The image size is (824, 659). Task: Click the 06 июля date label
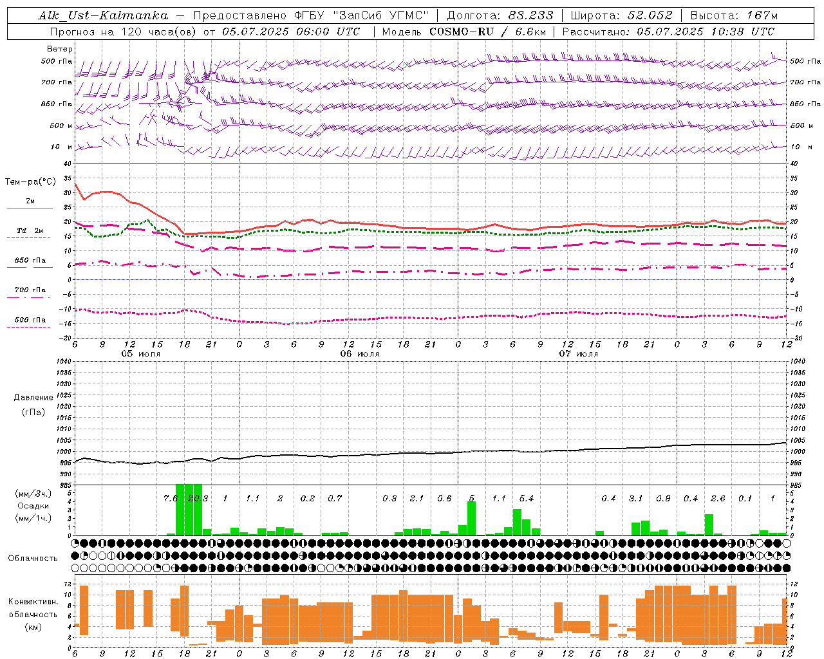click(360, 354)
